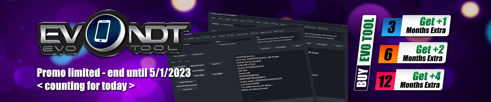Click the 'Promo limited - end until 5/1/2023' text

pos(114,73)
